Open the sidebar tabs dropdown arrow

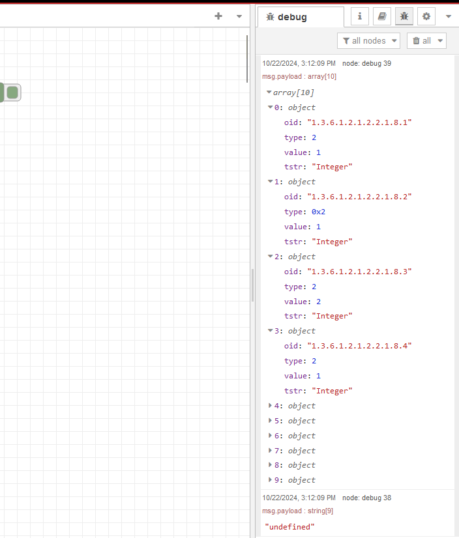[449, 16]
